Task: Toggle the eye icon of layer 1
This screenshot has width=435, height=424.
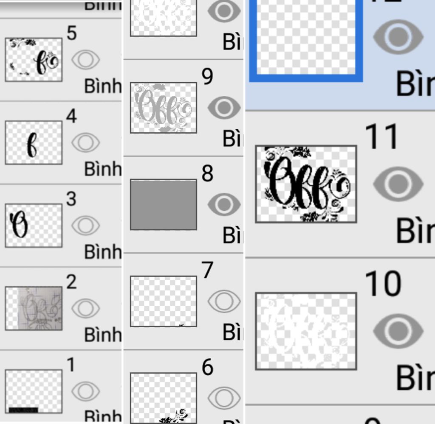Action: [85, 391]
